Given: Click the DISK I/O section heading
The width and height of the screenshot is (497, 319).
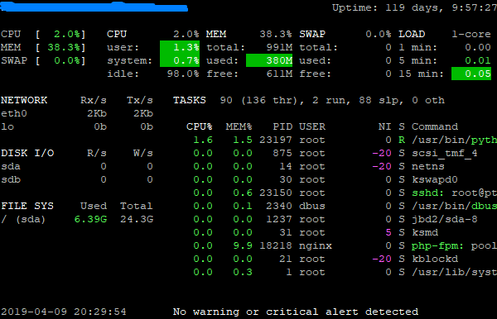Looking at the screenshot, I should pyautogui.click(x=27, y=154).
